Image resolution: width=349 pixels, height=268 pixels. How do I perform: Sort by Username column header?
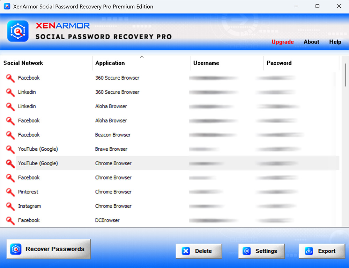coord(227,63)
